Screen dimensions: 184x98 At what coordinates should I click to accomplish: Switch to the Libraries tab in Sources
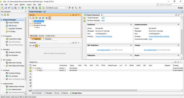click(41, 36)
